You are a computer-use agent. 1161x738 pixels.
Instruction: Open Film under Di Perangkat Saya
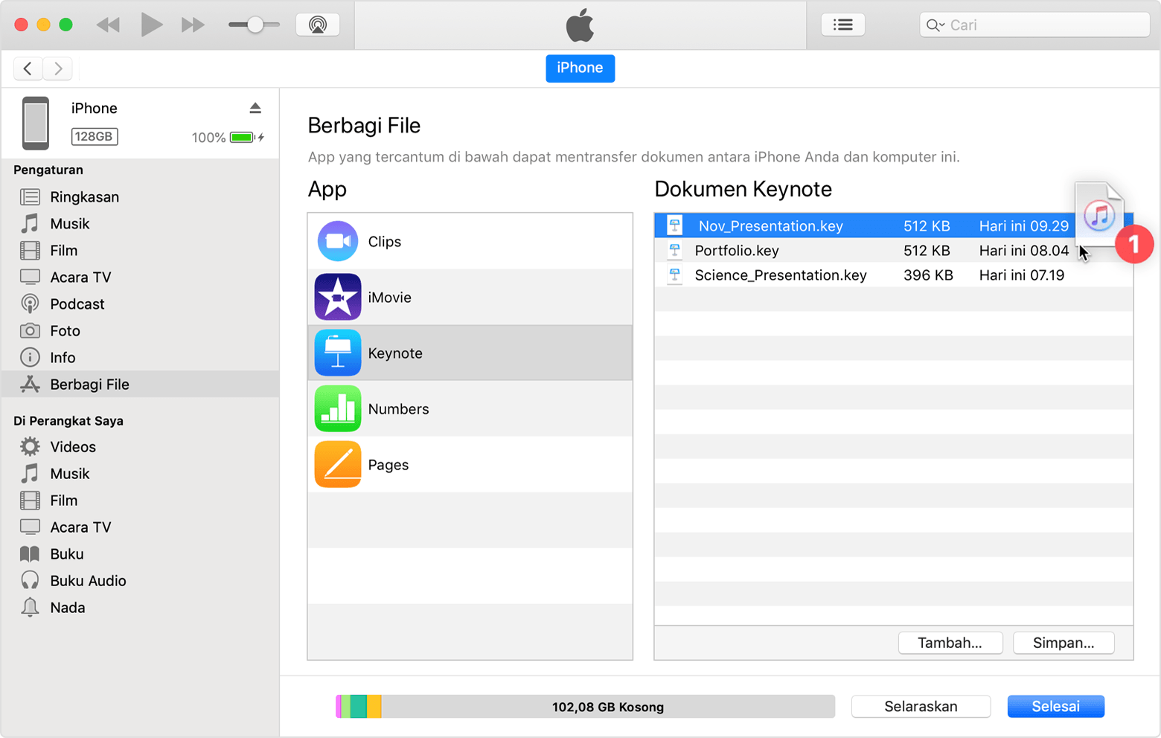point(140,500)
